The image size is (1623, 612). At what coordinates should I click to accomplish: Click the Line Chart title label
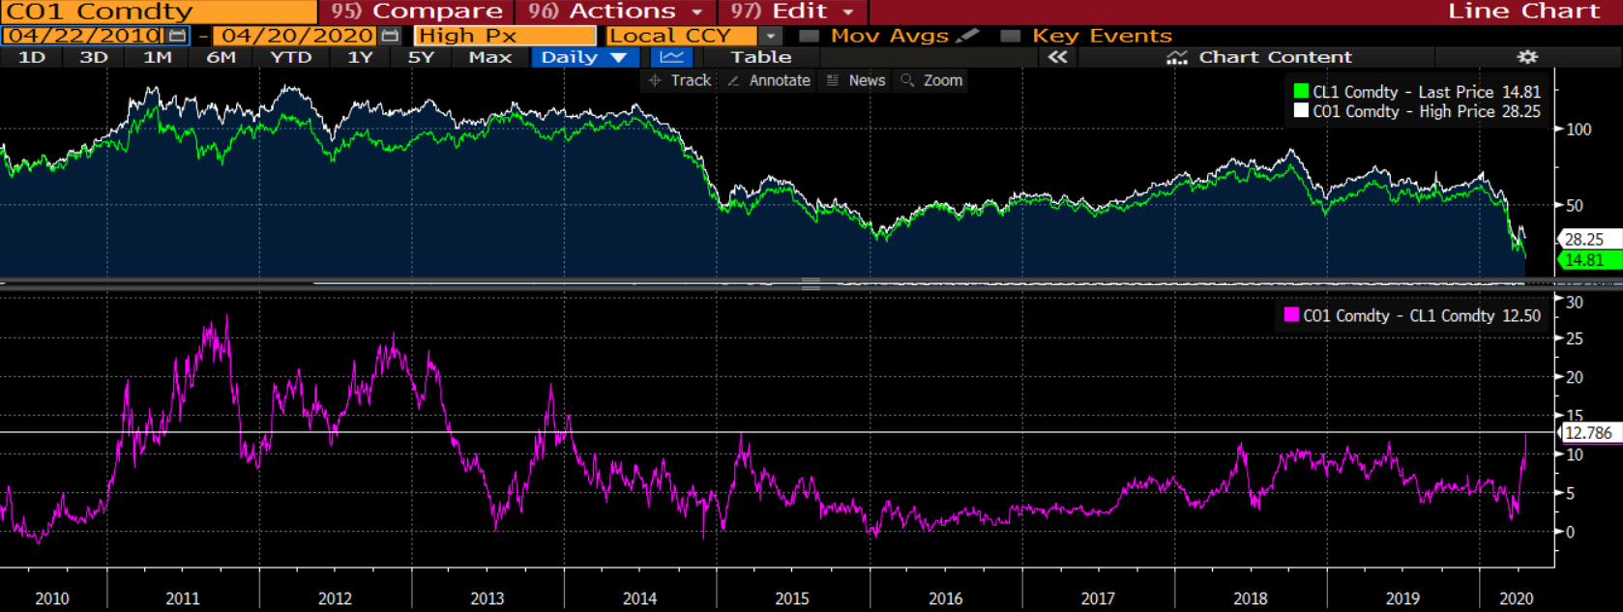(1524, 12)
